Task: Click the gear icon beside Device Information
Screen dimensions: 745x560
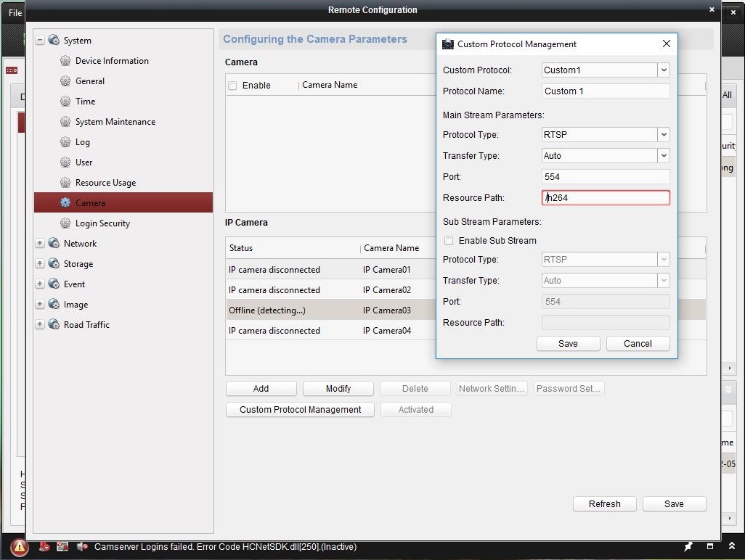Action: click(x=65, y=61)
